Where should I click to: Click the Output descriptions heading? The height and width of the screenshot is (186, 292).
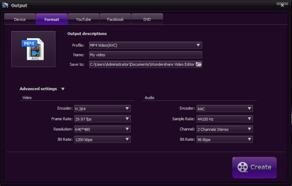[x=87, y=34]
